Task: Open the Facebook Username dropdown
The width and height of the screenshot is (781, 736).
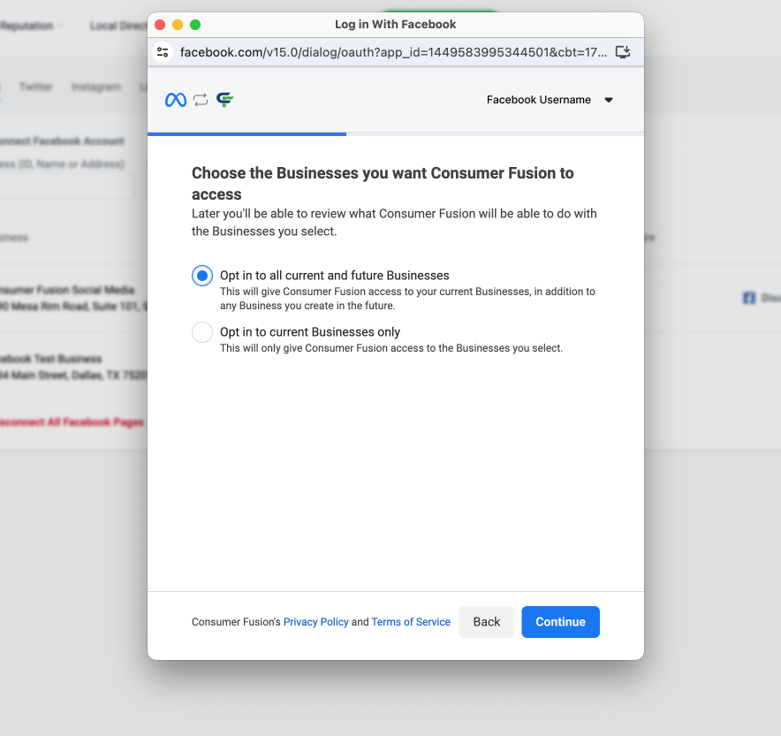Action: pyautogui.click(x=550, y=100)
